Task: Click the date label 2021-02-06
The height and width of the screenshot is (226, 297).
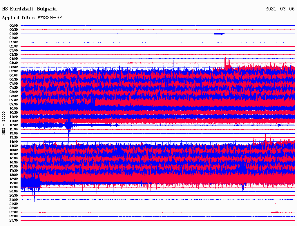Action: [280, 9]
